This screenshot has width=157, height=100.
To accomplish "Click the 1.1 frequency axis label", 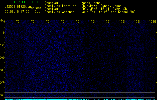I will 2,33.
